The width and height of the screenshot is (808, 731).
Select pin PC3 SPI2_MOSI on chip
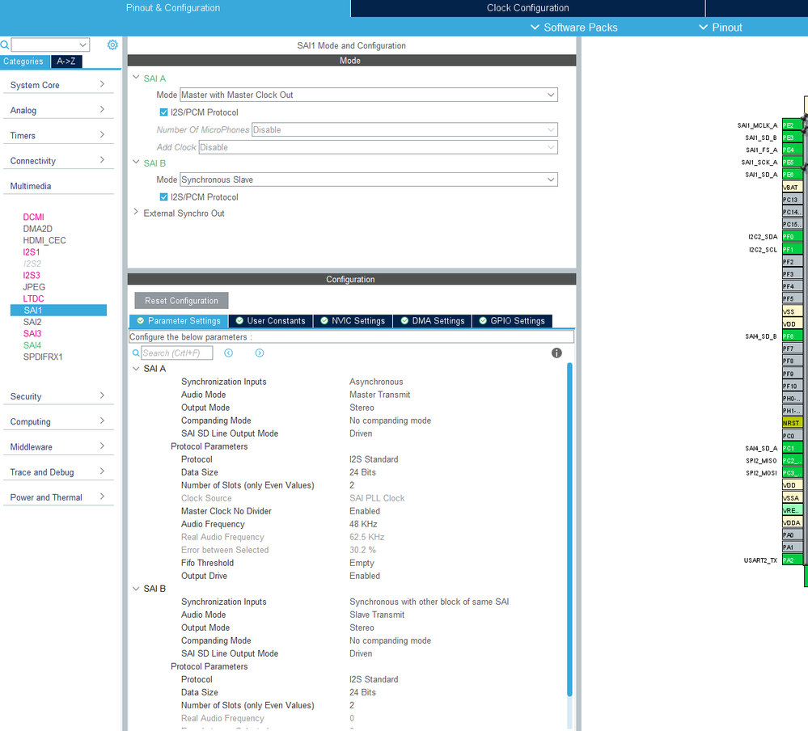click(792, 473)
